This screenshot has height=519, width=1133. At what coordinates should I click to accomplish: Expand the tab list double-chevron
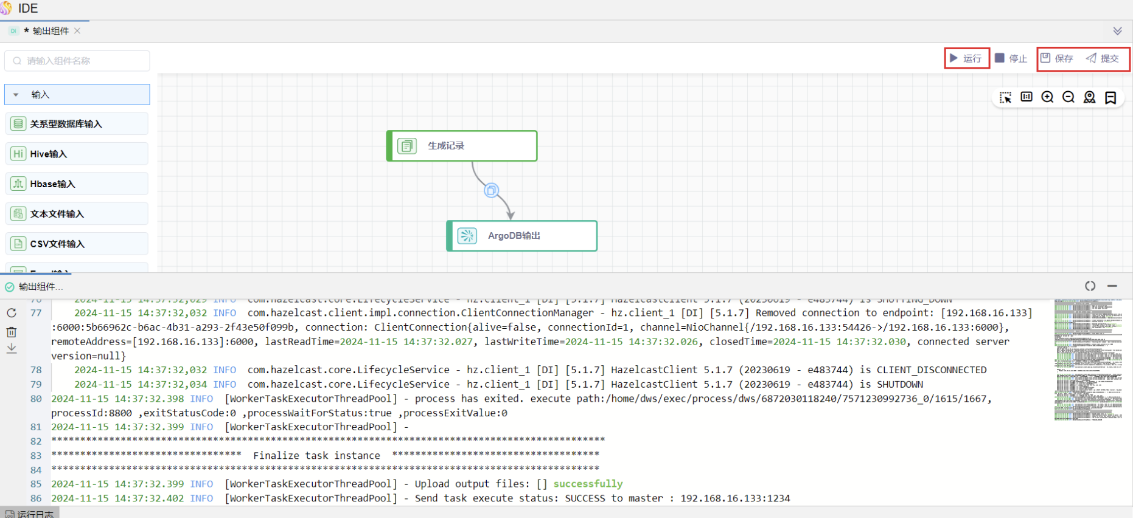point(1117,31)
